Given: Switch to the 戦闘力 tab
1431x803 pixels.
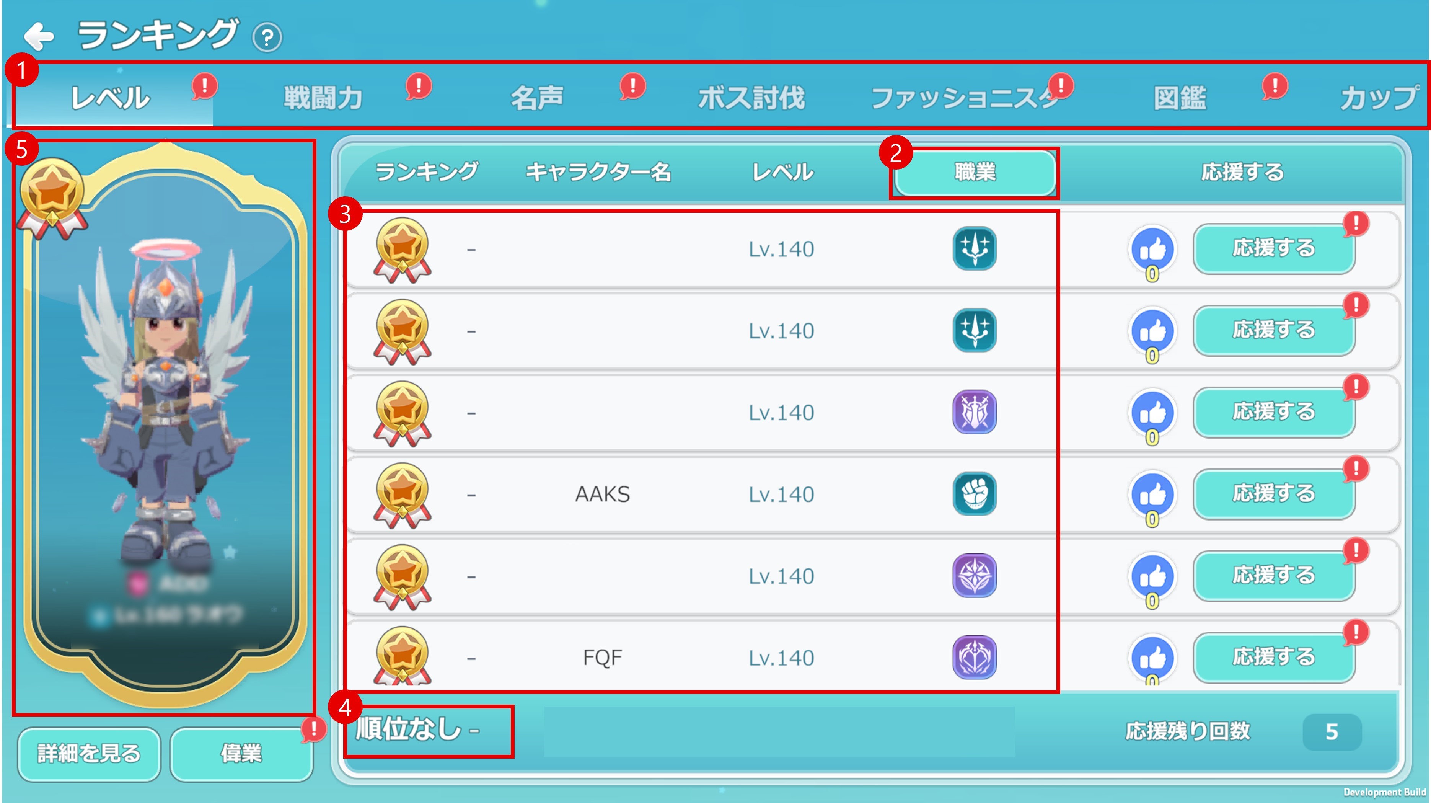Looking at the screenshot, I should click(323, 98).
